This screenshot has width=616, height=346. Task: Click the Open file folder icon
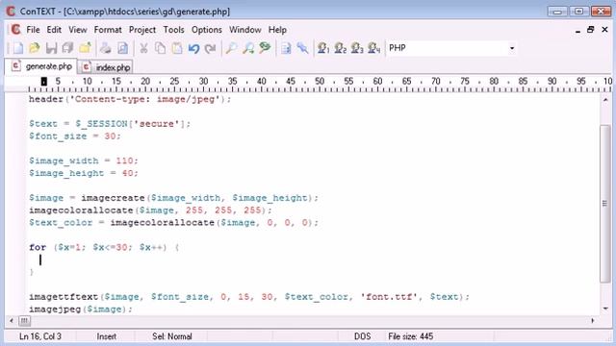35,48
